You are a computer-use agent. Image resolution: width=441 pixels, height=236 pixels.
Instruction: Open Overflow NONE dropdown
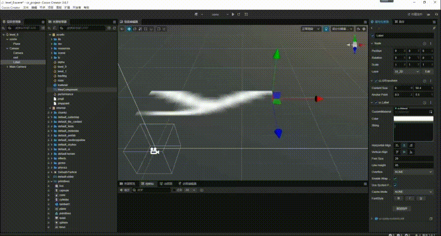tap(413, 172)
